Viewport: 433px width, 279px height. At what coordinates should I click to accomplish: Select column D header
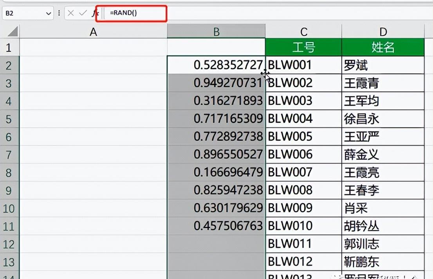pos(383,31)
